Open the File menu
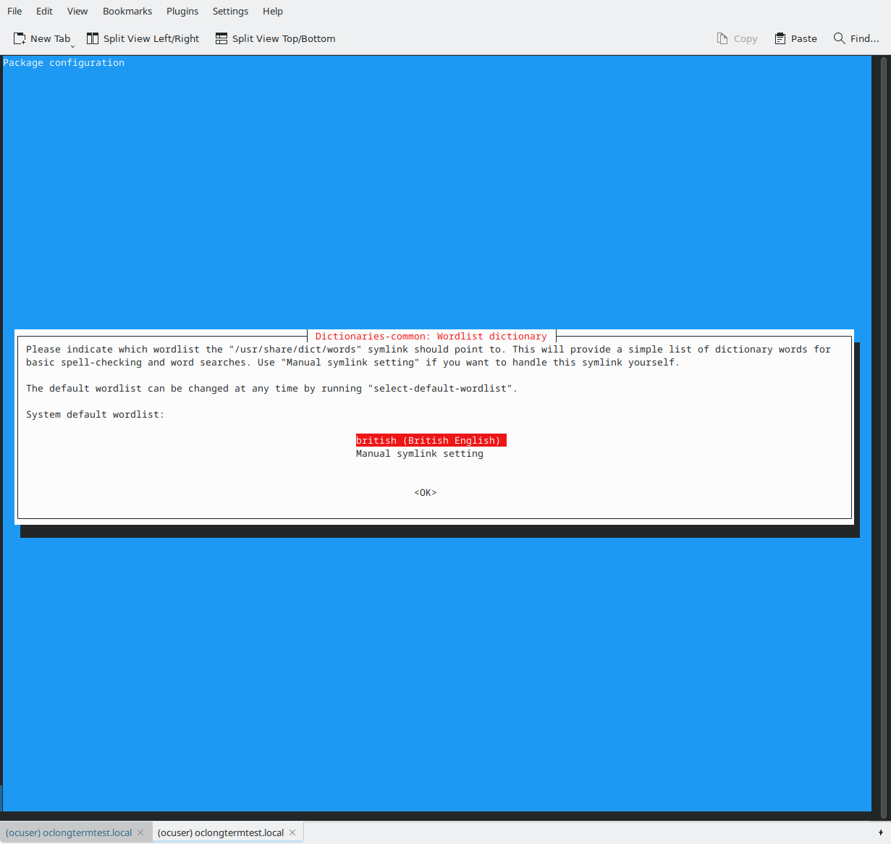The image size is (891, 844). [14, 11]
